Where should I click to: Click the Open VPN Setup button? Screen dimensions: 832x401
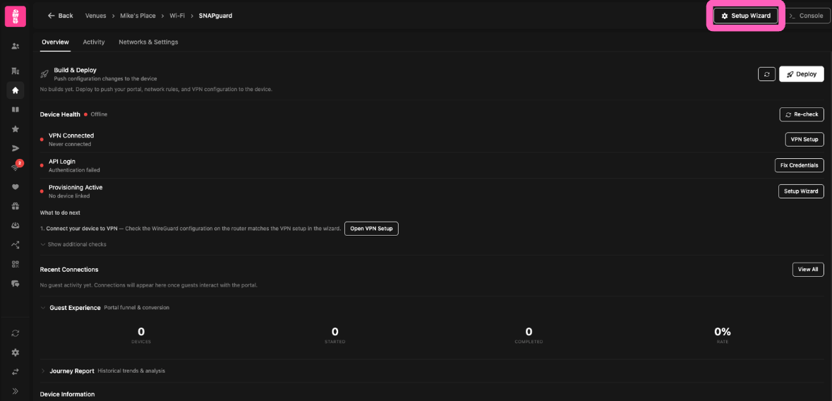[371, 229]
